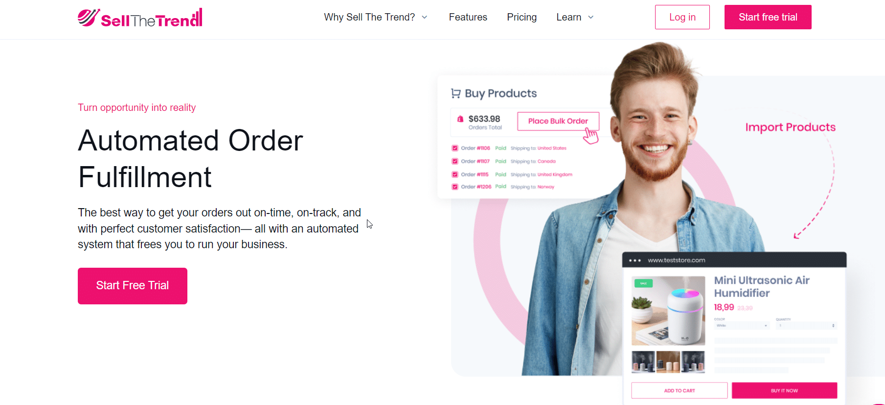Open the Features menu item
885x405 pixels.
point(468,17)
